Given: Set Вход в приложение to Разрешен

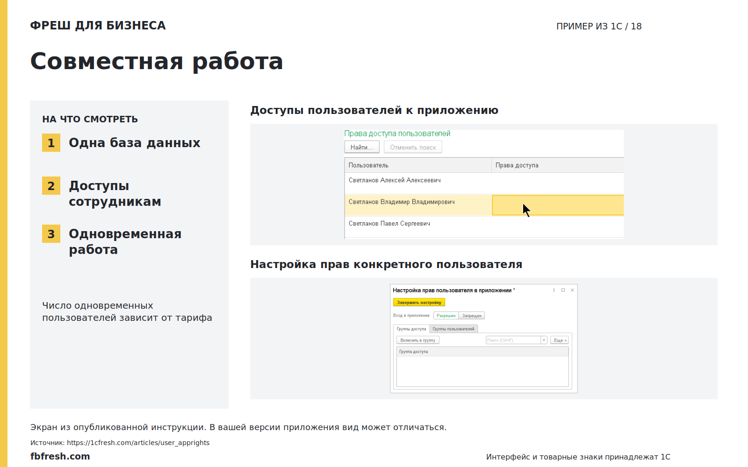Looking at the screenshot, I should click(x=446, y=316).
